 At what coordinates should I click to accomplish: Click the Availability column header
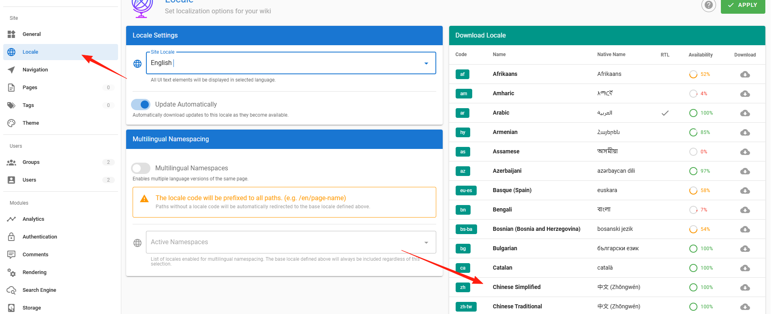tap(701, 55)
